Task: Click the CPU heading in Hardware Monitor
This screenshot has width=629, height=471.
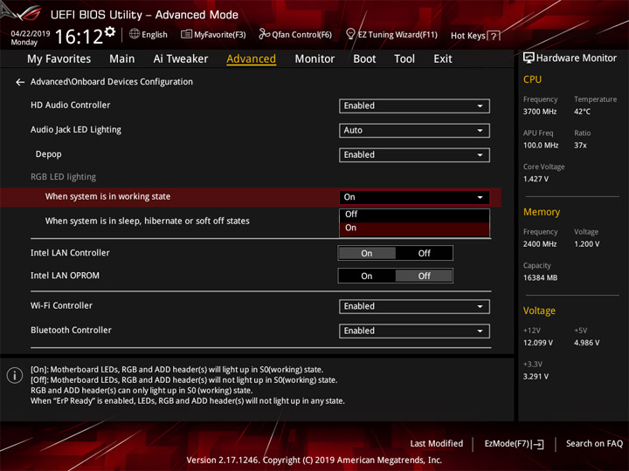Action: click(x=532, y=79)
